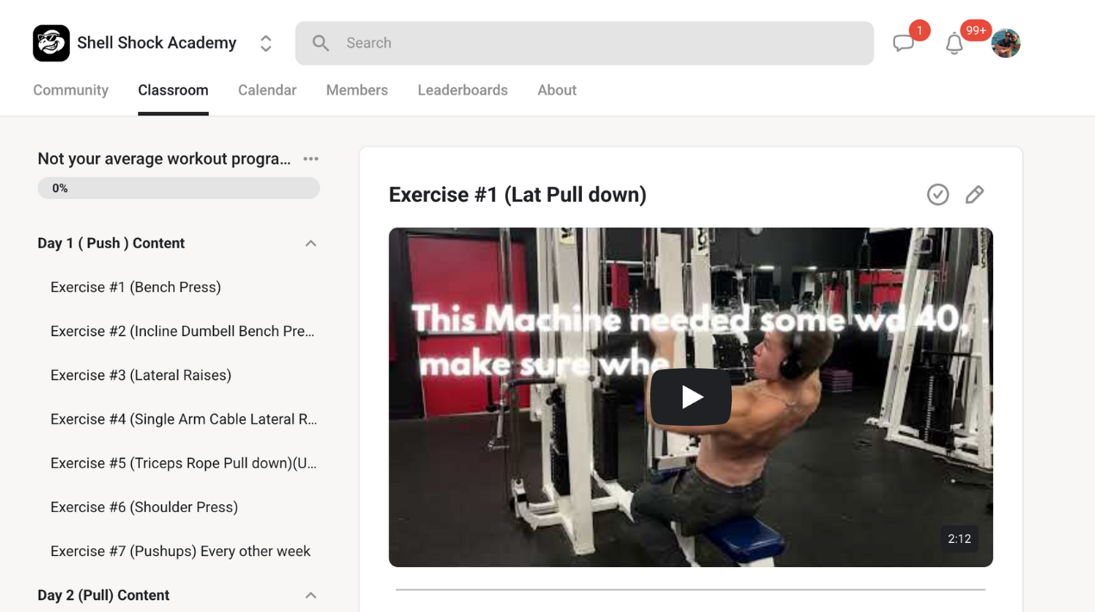Open the course three-dots options menu
The width and height of the screenshot is (1095, 612).
(x=311, y=159)
